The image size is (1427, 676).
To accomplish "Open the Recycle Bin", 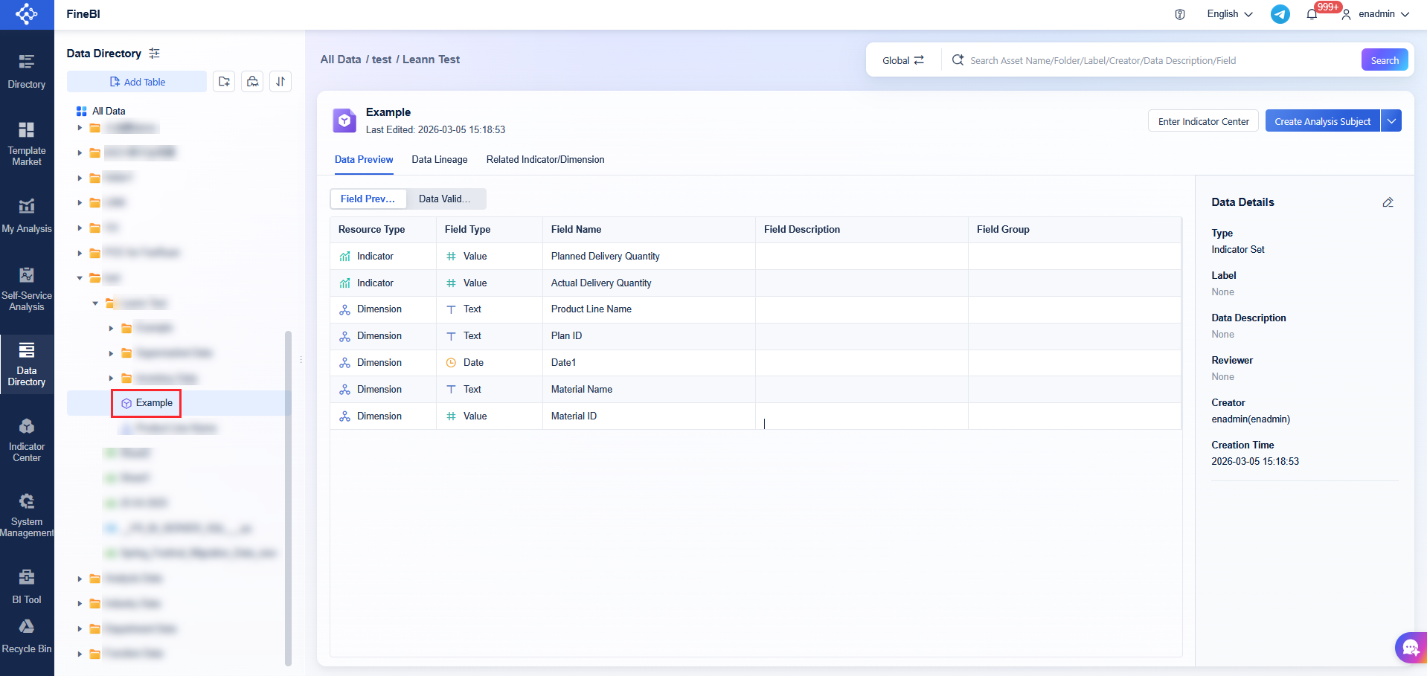I will point(27,637).
